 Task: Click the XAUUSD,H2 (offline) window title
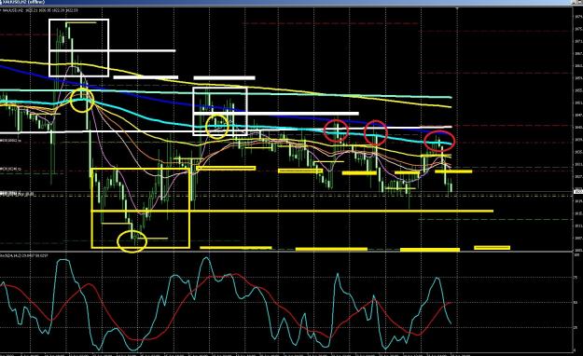(x=23, y=2)
